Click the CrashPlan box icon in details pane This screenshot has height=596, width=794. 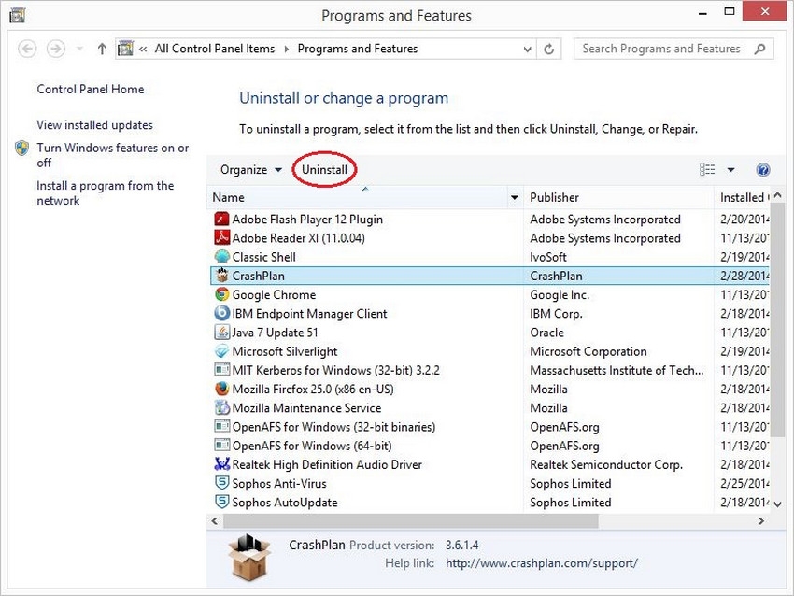pyautogui.click(x=249, y=557)
